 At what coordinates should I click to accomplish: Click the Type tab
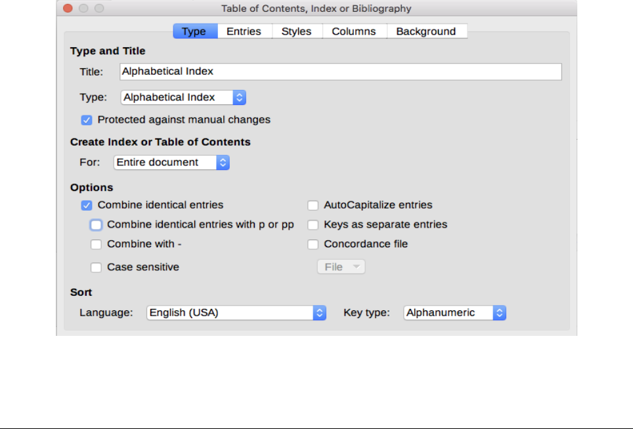point(194,31)
